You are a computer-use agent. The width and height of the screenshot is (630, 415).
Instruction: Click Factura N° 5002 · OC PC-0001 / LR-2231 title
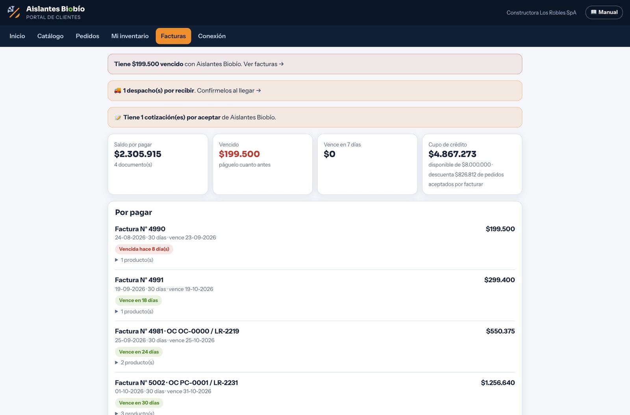tap(176, 382)
